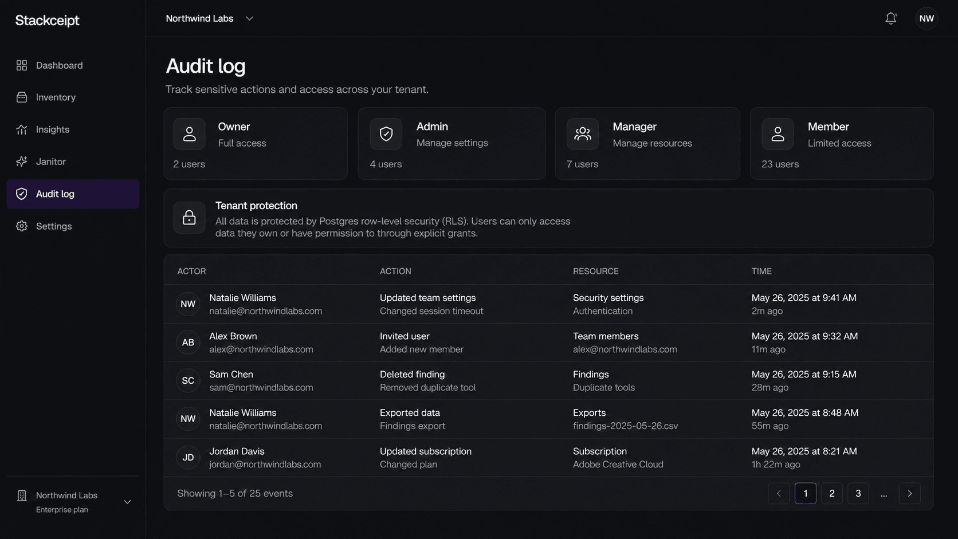Open the notifications bell
The width and height of the screenshot is (958, 539).
click(x=890, y=18)
